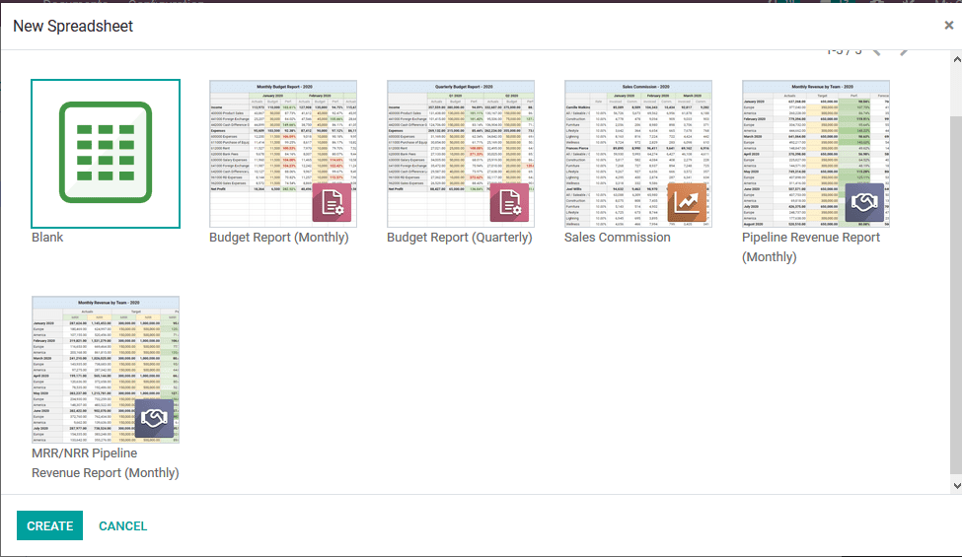Choose the Budget Report (Monthly) template thumbnail
This screenshot has width=962, height=557.
coord(283,138)
